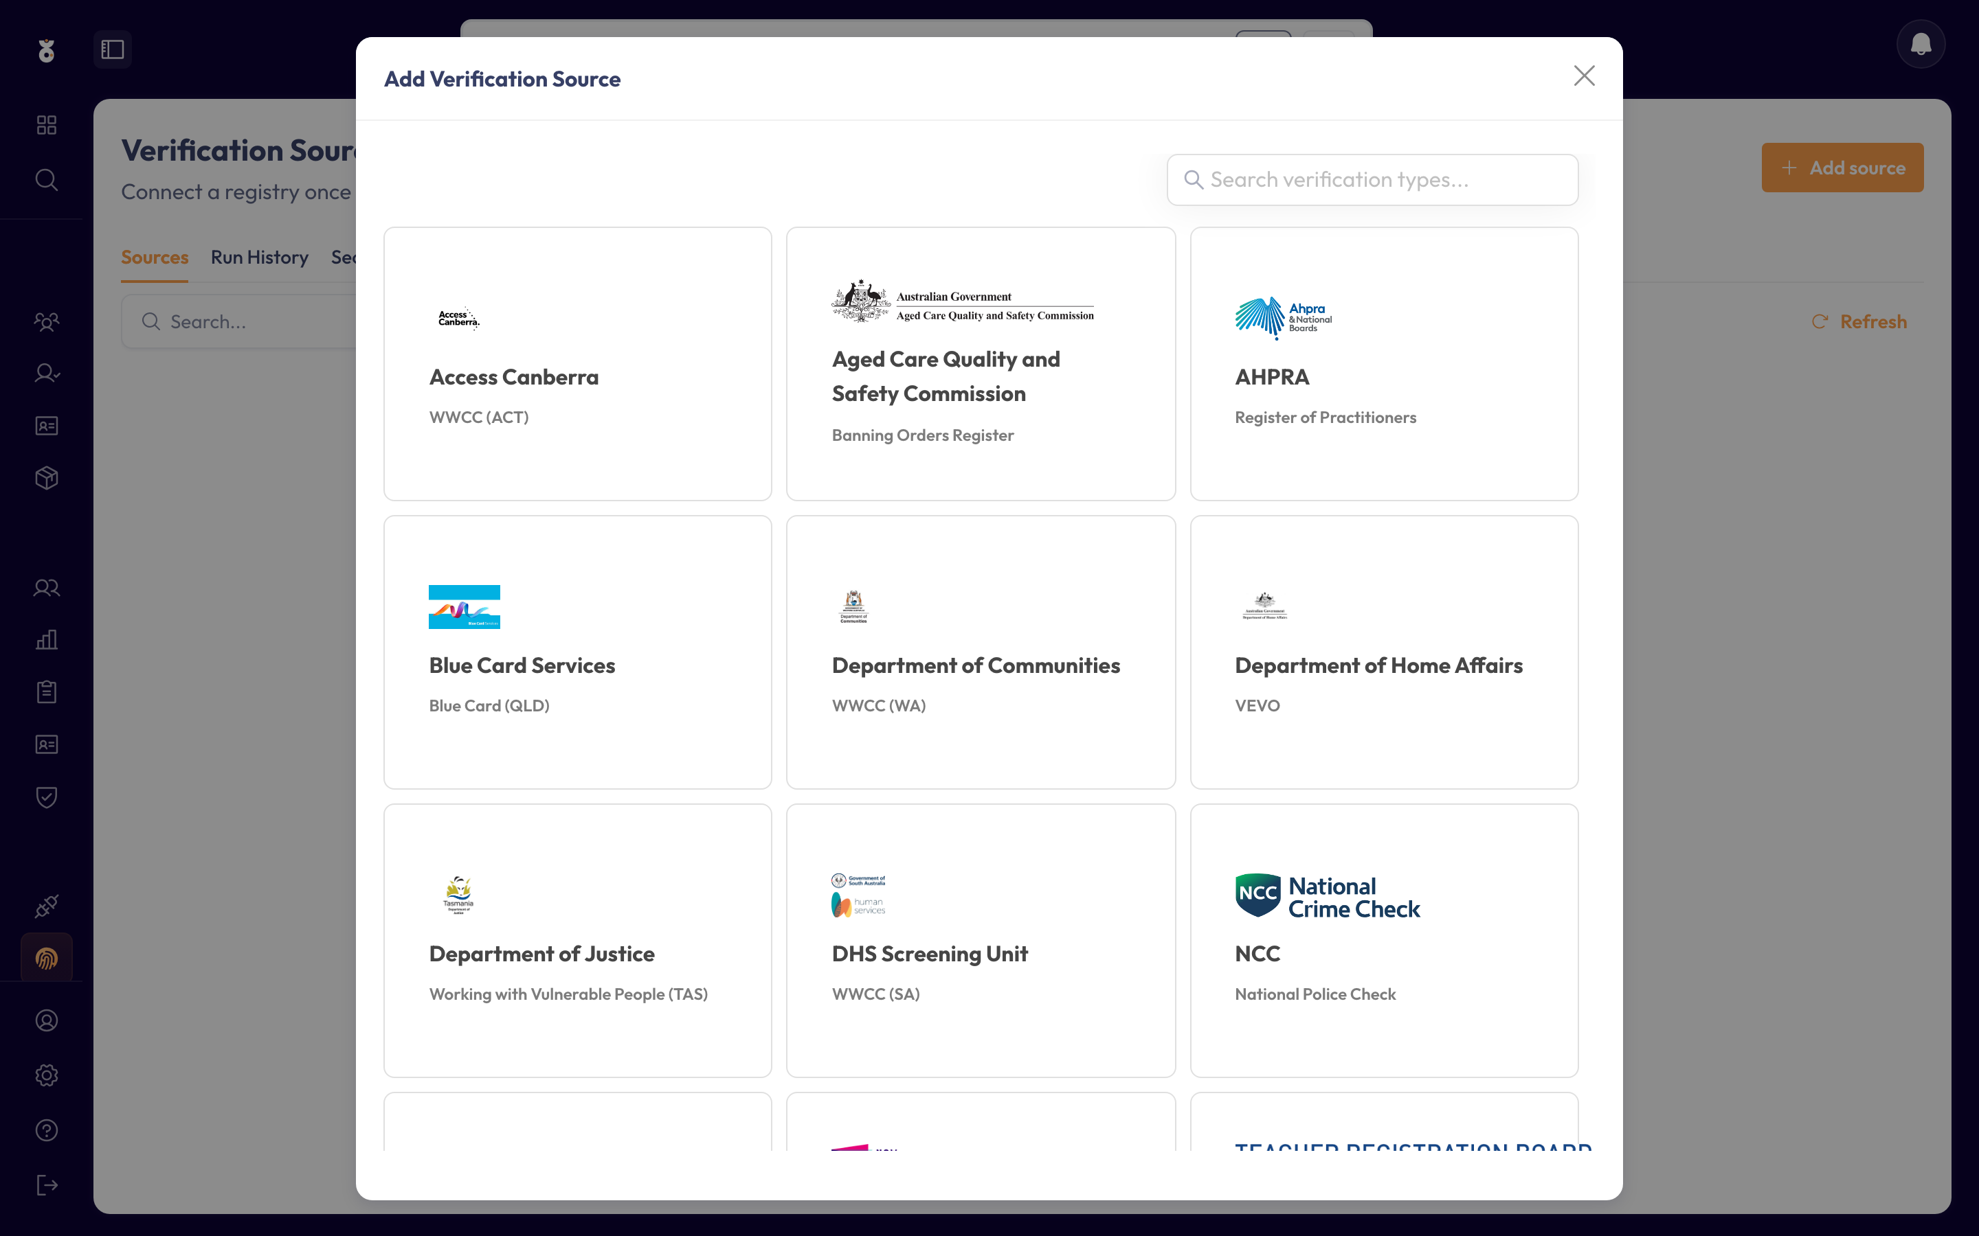
Task: Open the clipboard sidebar icon
Action: [x=47, y=692]
